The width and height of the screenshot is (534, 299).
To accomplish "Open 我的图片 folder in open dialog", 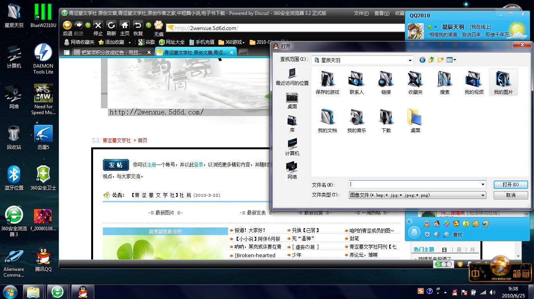I will click(503, 82).
